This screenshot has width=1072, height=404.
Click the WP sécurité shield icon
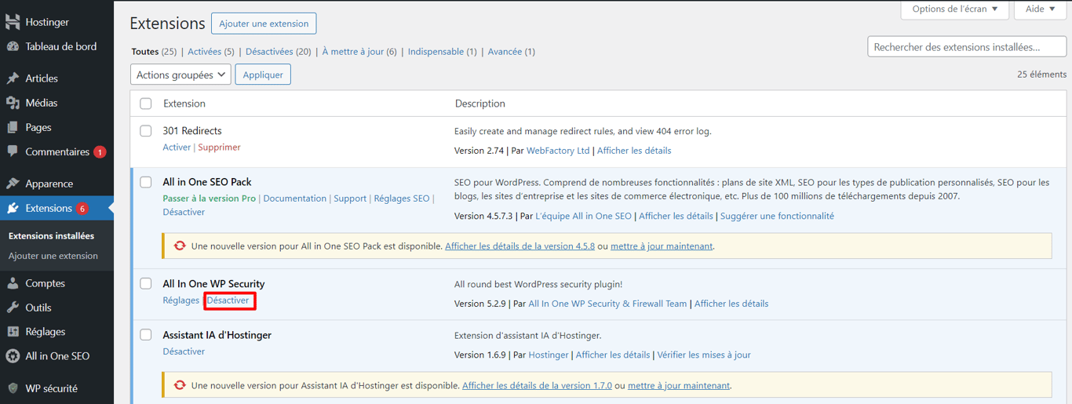(x=13, y=388)
